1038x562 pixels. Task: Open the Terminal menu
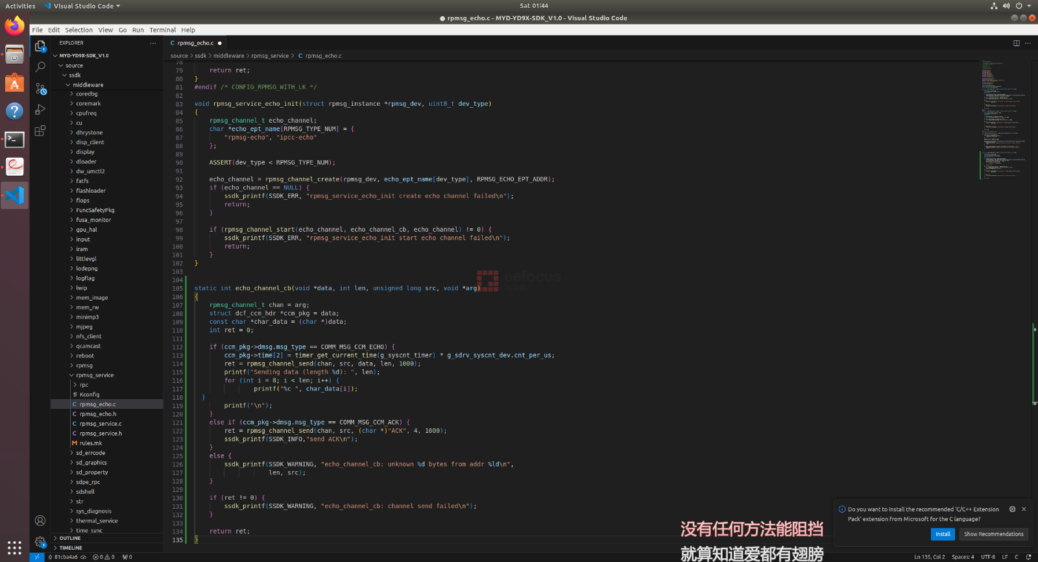click(162, 30)
